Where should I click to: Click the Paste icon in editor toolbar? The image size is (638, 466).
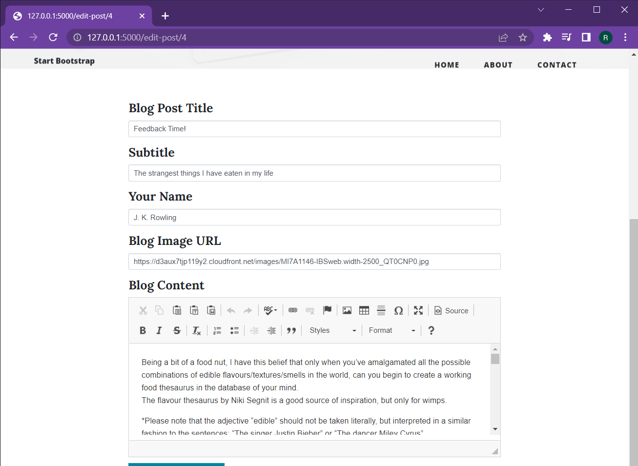coord(177,310)
